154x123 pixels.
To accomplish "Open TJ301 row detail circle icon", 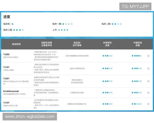I will coord(148,81).
